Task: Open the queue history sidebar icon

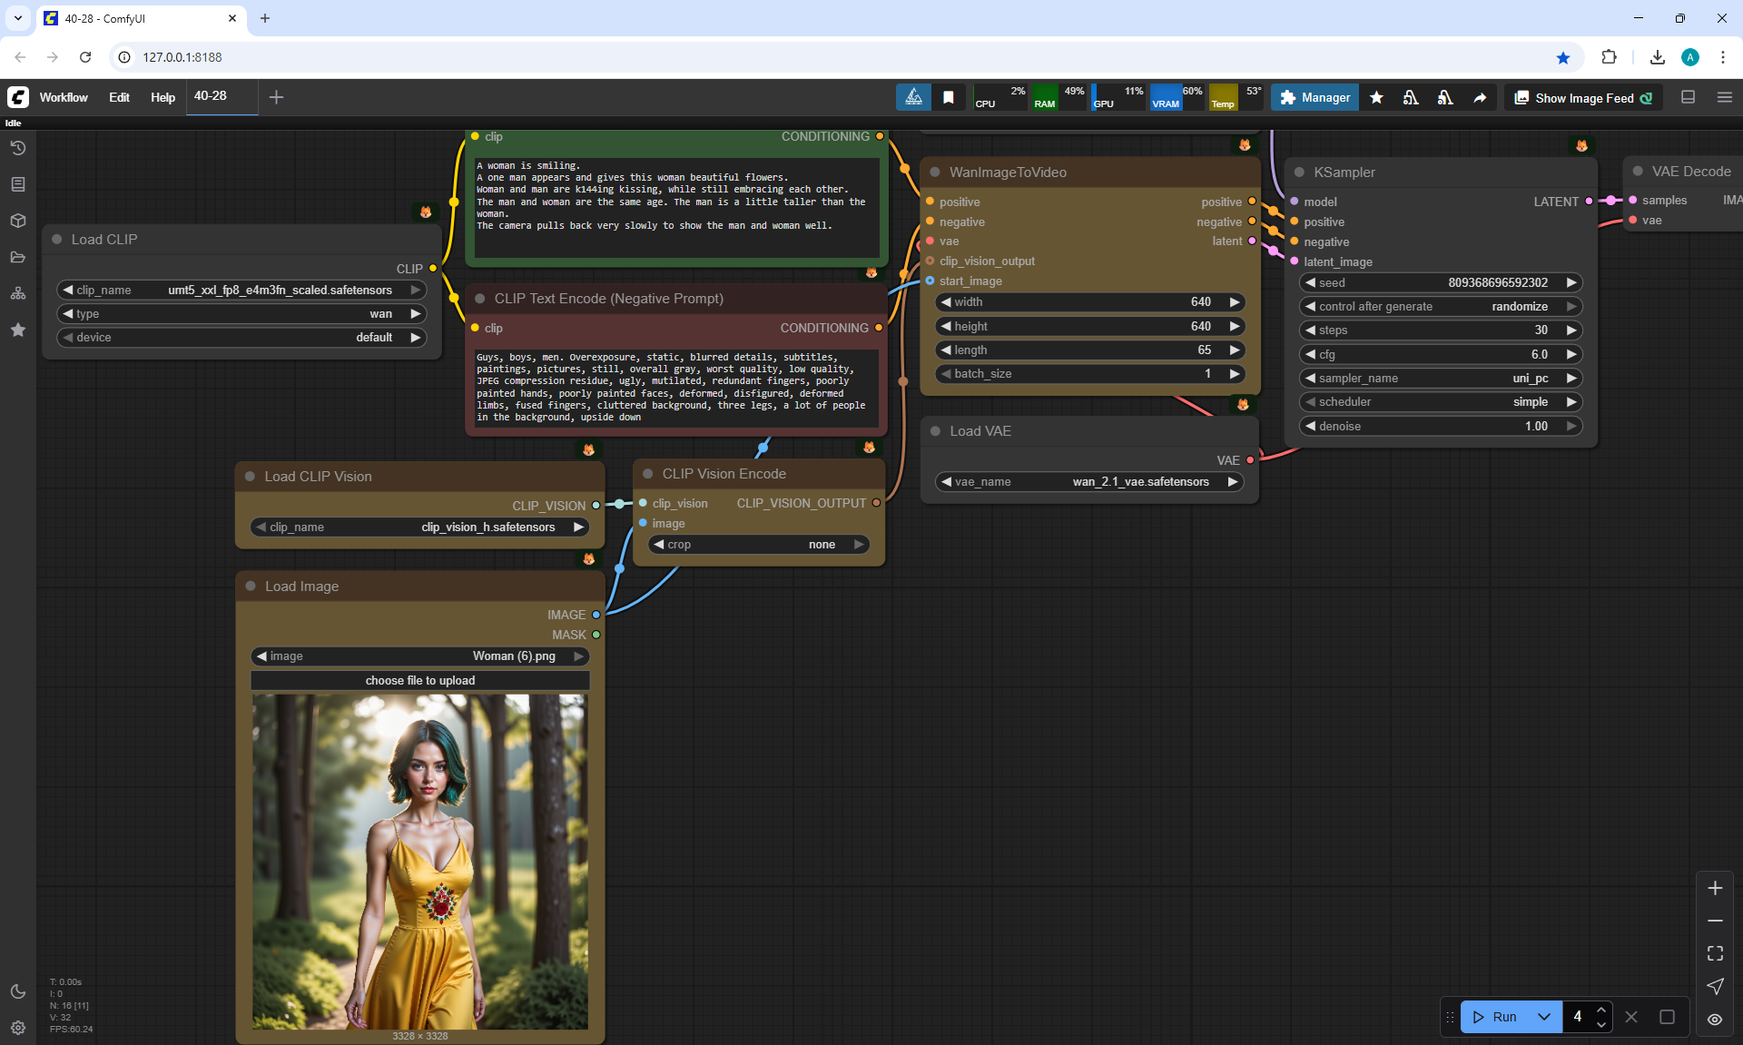Action: [x=17, y=148]
